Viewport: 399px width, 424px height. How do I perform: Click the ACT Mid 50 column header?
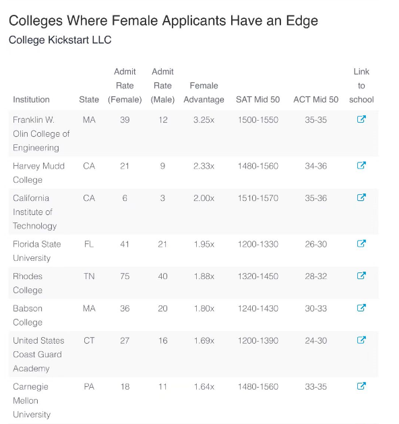[x=315, y=100]
